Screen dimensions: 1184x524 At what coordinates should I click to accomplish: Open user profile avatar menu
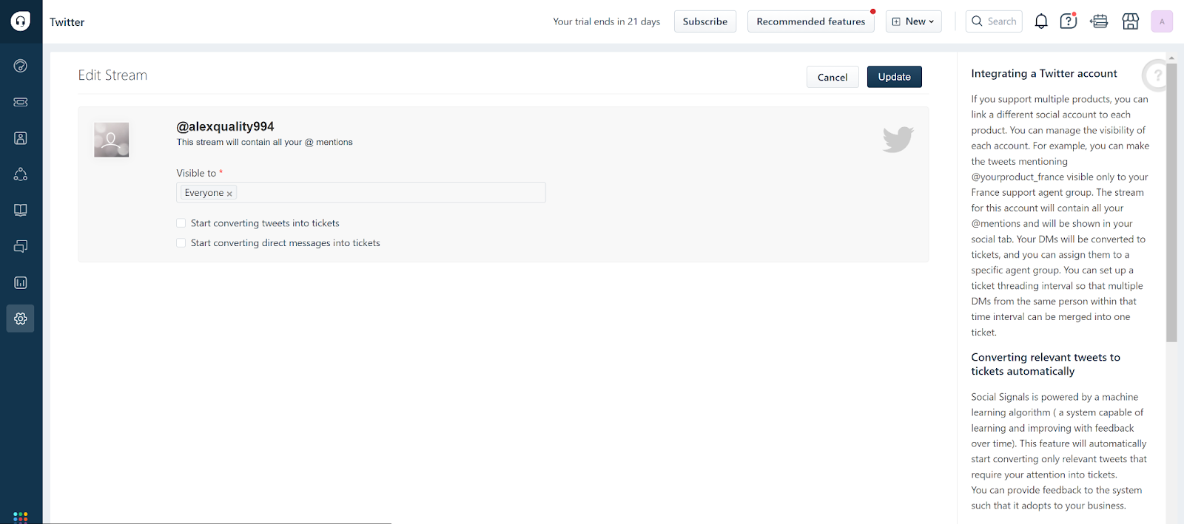[x=1161, y=21]
